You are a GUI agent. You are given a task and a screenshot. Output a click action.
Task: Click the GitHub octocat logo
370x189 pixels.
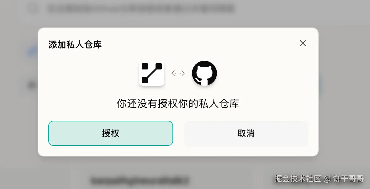204,73
